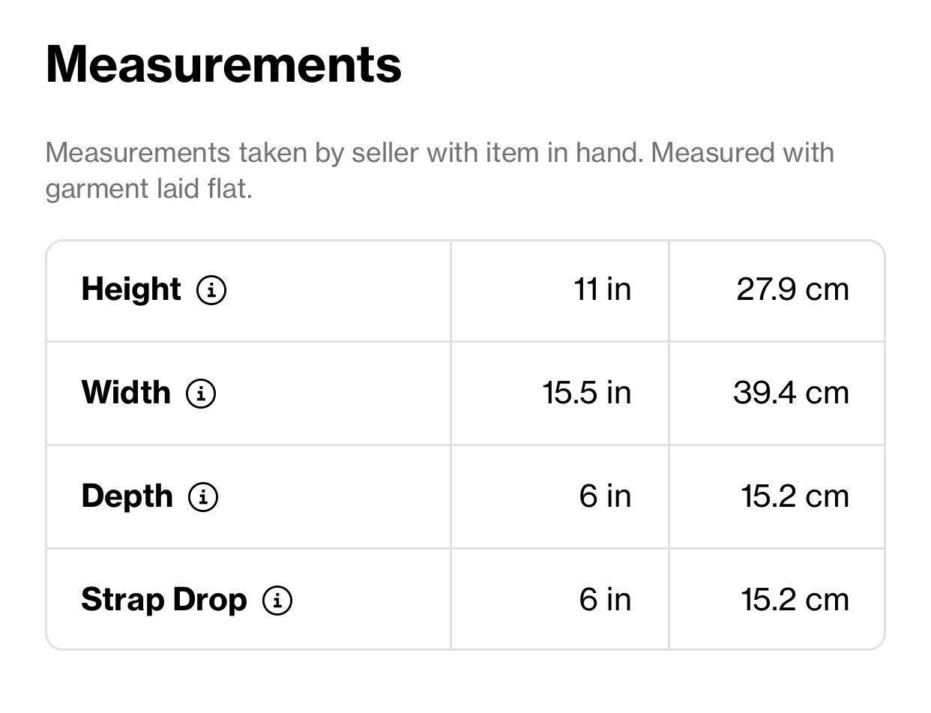Select the 11 in height value

pyautogui.click(x=603, y=289)
